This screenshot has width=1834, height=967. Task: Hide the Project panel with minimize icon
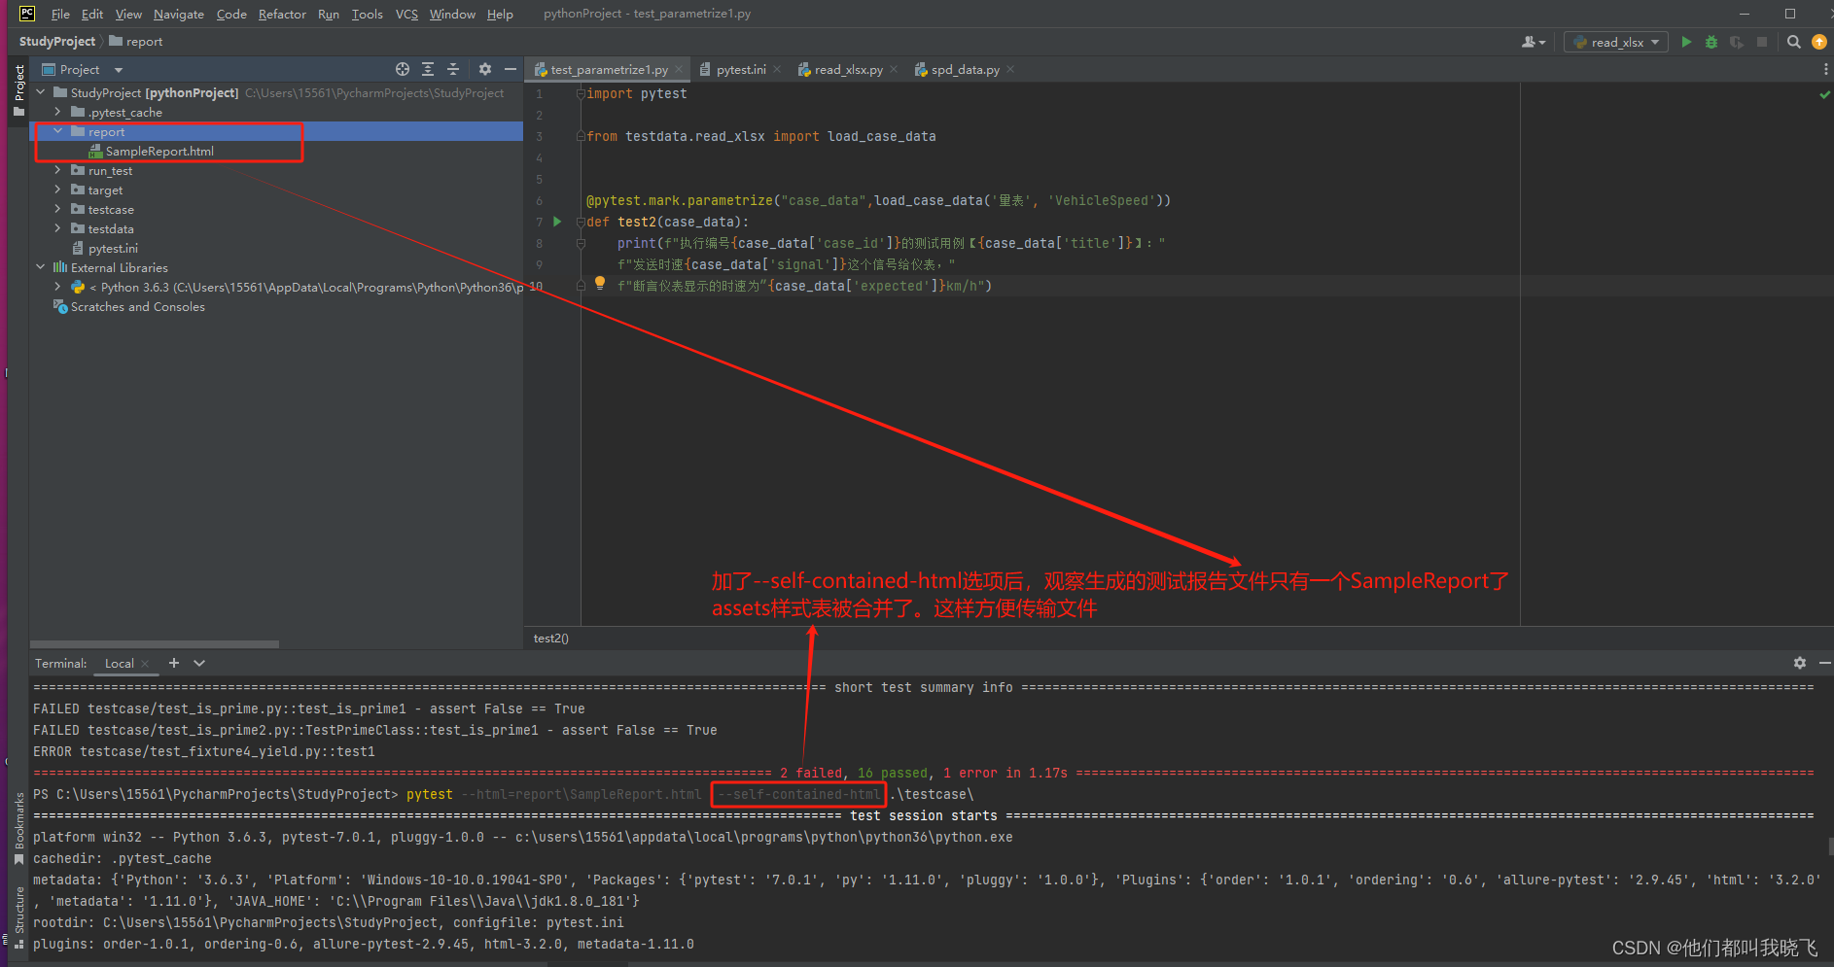point(510,69)
